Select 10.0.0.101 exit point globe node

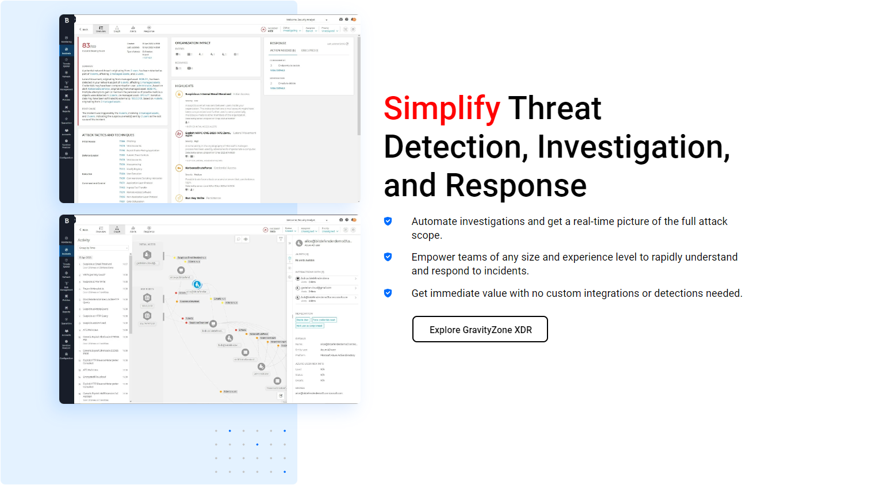coord(147,298)
